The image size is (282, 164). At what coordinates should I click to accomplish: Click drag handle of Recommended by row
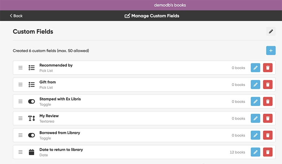(20, 68)
